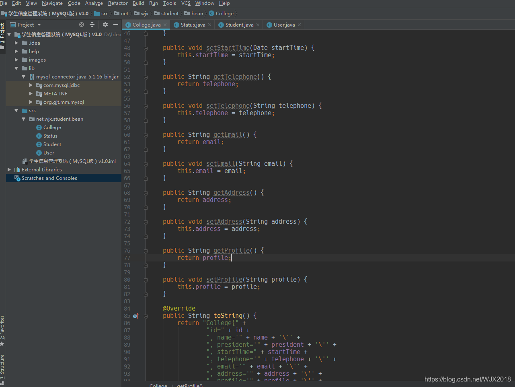Close the Student.java tab
The width and height of the screenshot is (515, 387).
click(258, 25)
